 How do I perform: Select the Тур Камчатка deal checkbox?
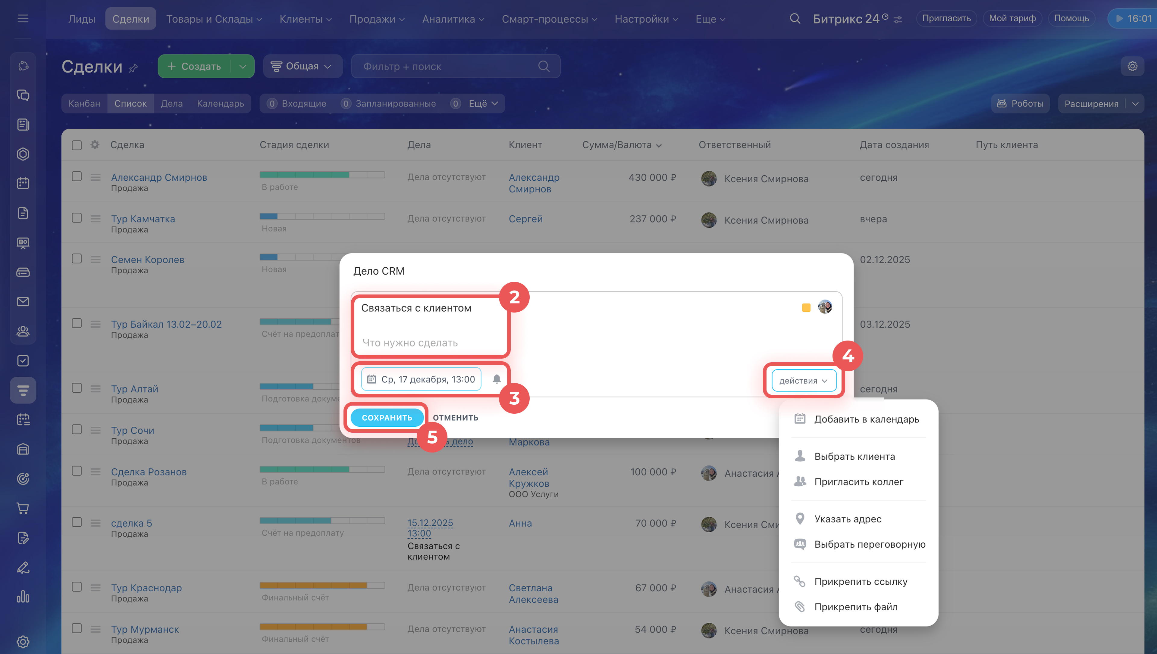77,218
